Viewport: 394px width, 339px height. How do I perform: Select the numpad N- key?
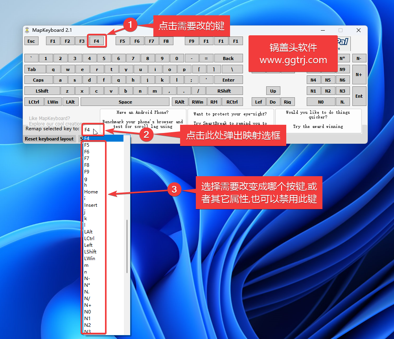(359, 58)
